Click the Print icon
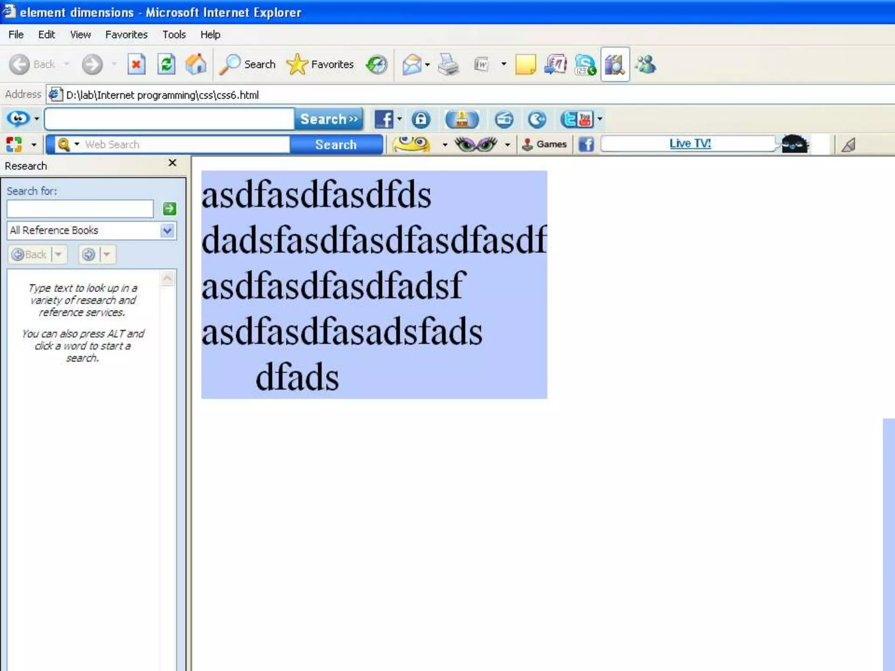Viewport: 895px width, 671px height. (448, 65)
